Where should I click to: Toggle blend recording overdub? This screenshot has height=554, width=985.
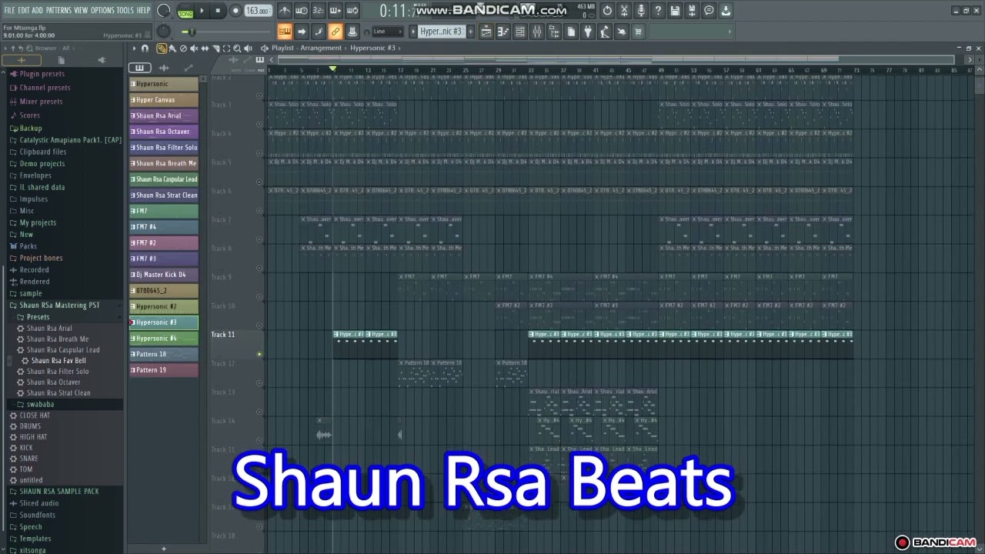[335, 11]
